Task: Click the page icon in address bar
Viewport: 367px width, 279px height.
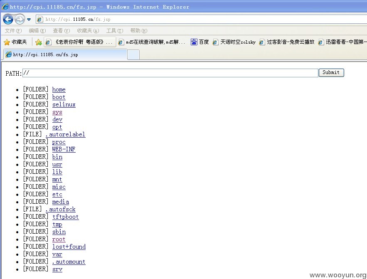Action: pyautogui.click(x=40, y=19)
